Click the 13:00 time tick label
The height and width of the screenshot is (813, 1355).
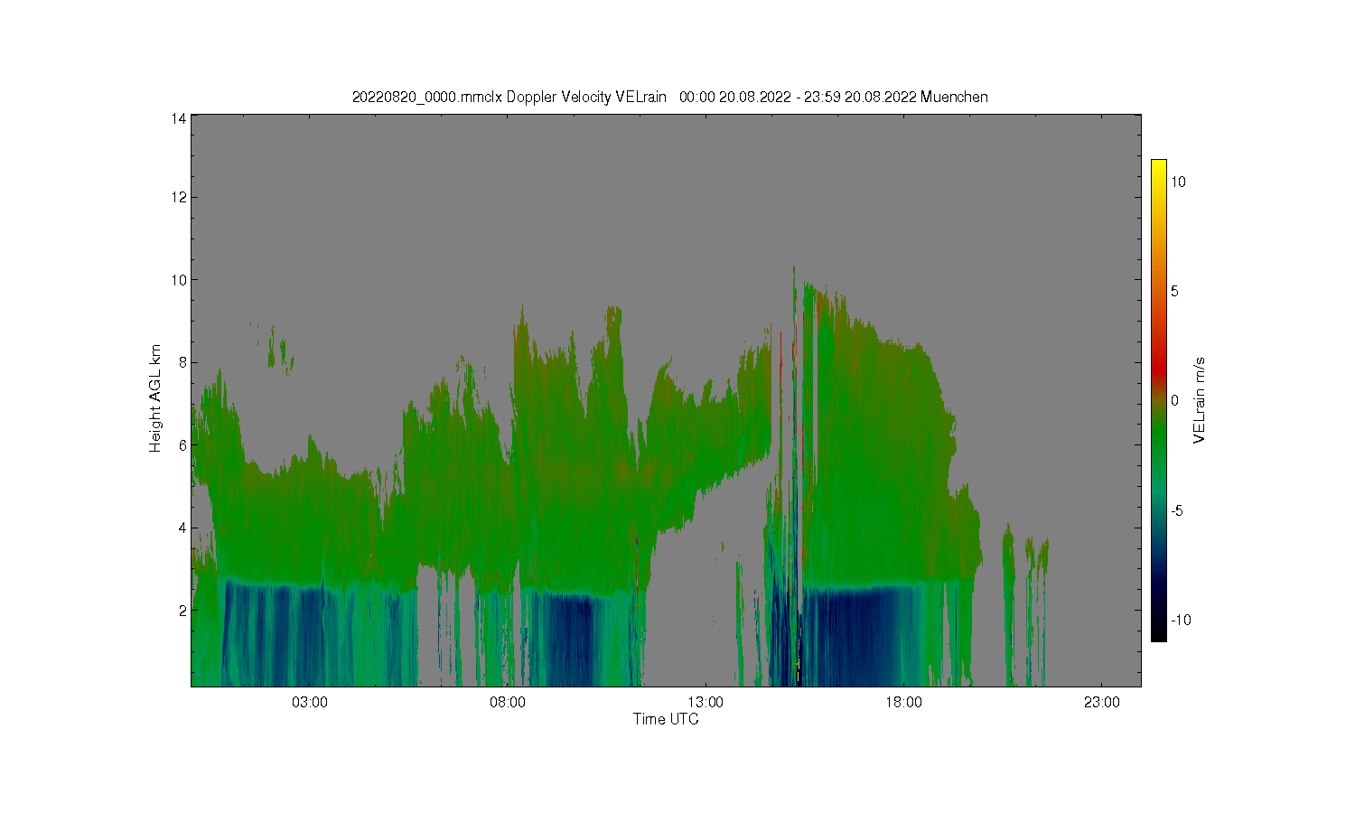coord(706,703)
